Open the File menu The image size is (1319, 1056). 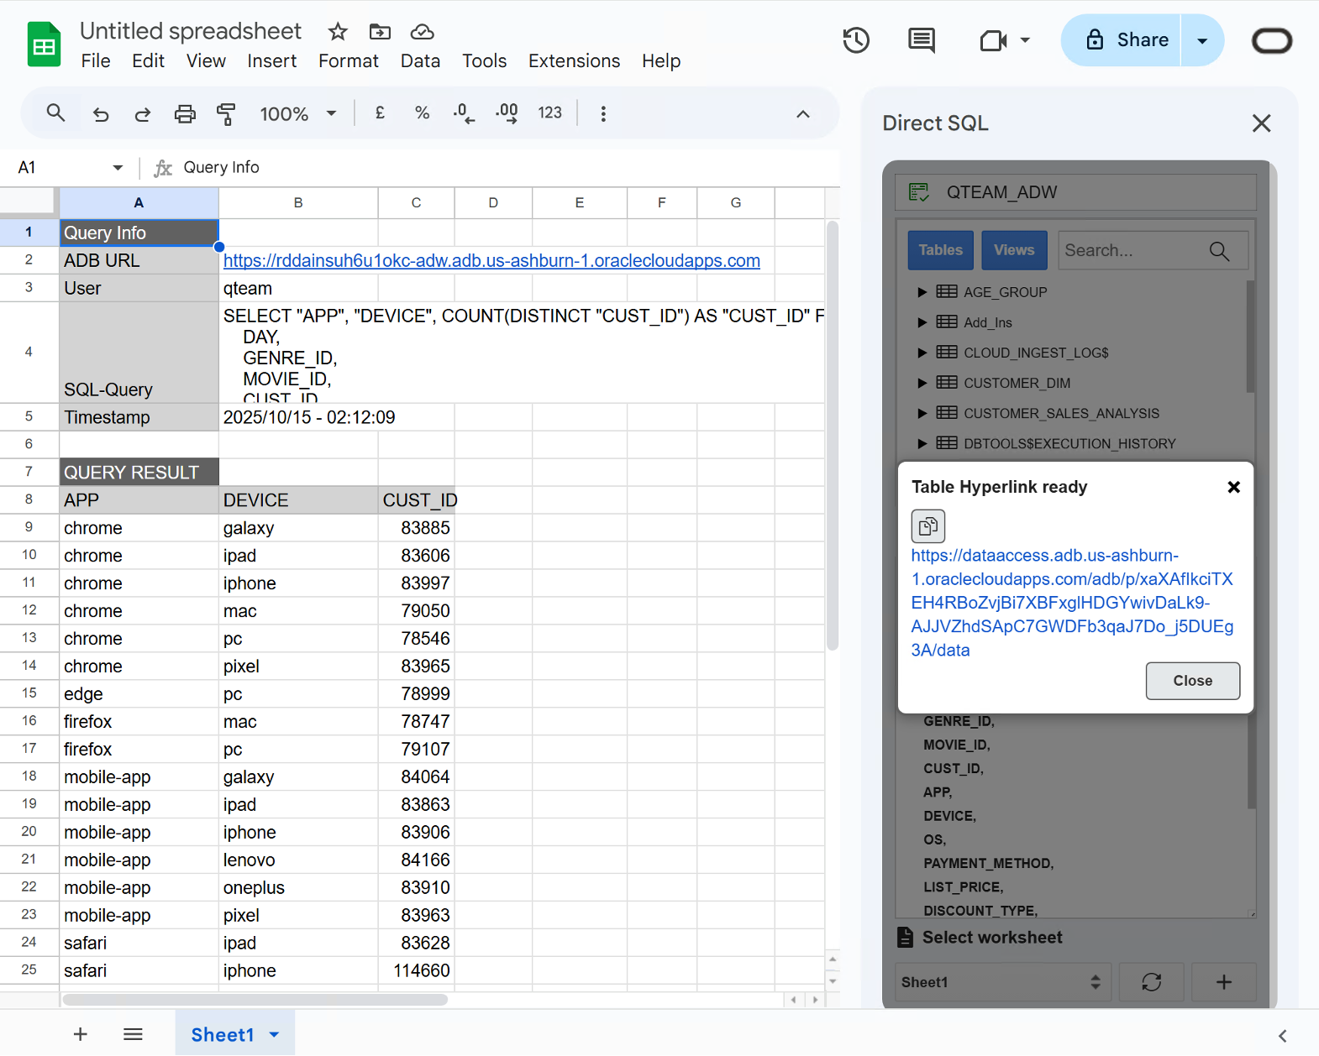click(96, 60)
